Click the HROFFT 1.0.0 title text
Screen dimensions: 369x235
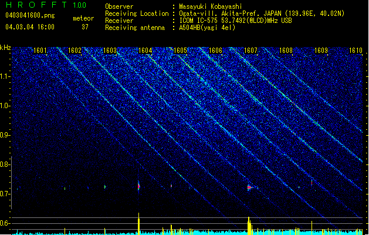(46, 5)
